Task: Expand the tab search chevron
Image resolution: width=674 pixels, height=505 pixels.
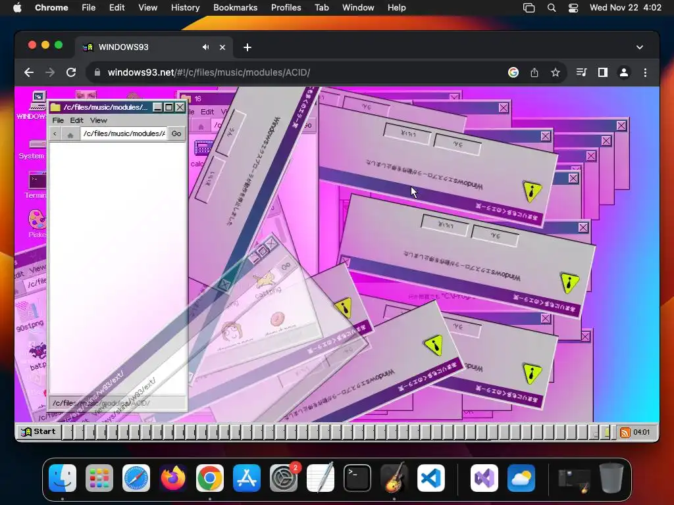Action: 640,47
